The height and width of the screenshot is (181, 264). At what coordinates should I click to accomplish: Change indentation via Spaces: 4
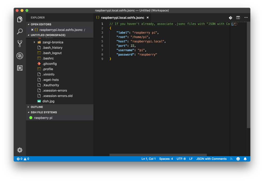coord(166,159)
